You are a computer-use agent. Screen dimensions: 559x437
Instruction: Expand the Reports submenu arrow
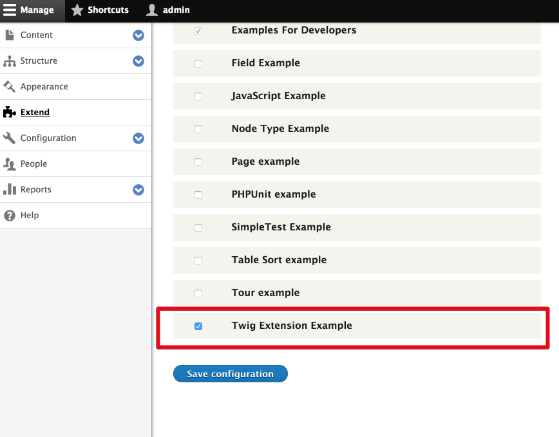click(x=138, y=190)
